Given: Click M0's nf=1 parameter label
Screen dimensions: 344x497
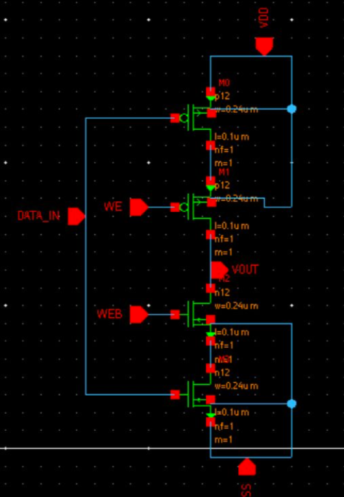Looking at the screenshot, I should click(x=224, y=151).
